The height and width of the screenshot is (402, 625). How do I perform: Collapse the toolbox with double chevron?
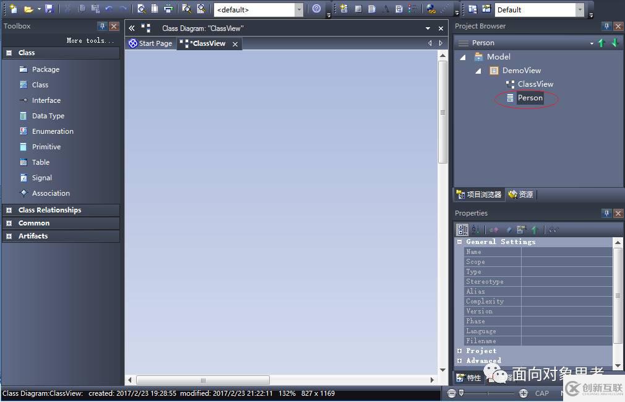132,28
